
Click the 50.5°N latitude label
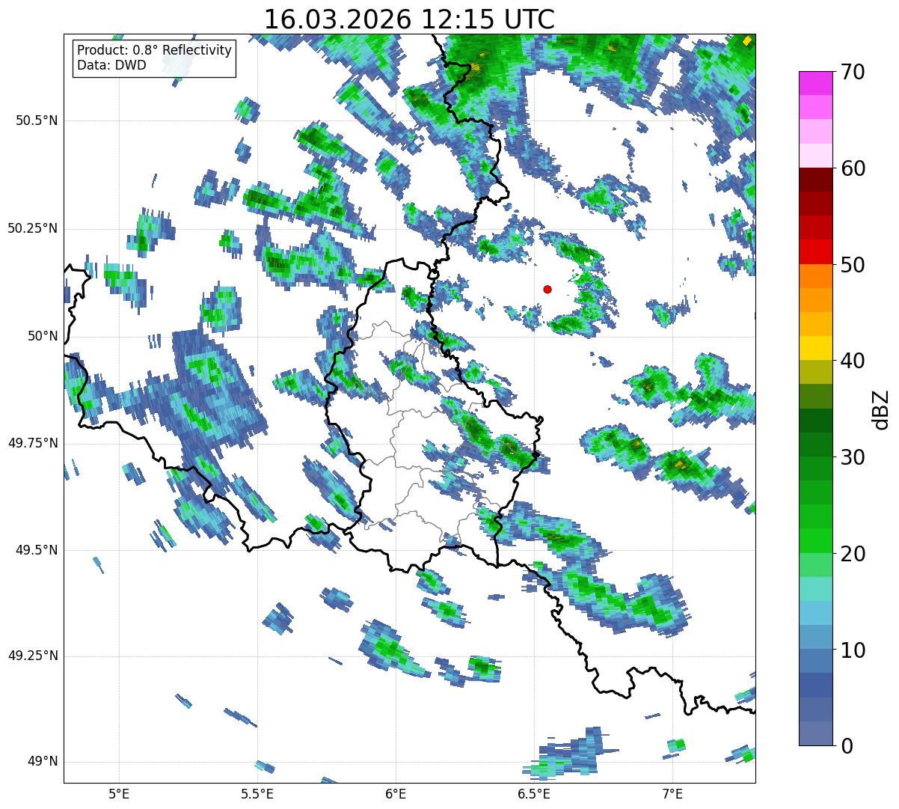(37, 120)
